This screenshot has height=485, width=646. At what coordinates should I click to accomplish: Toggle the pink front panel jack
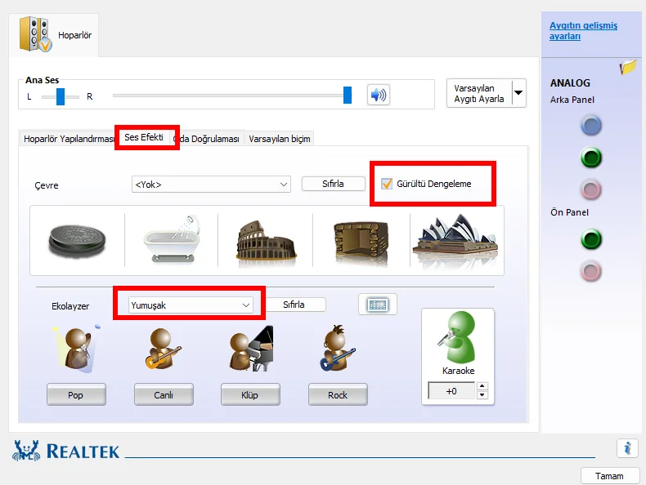590,272
